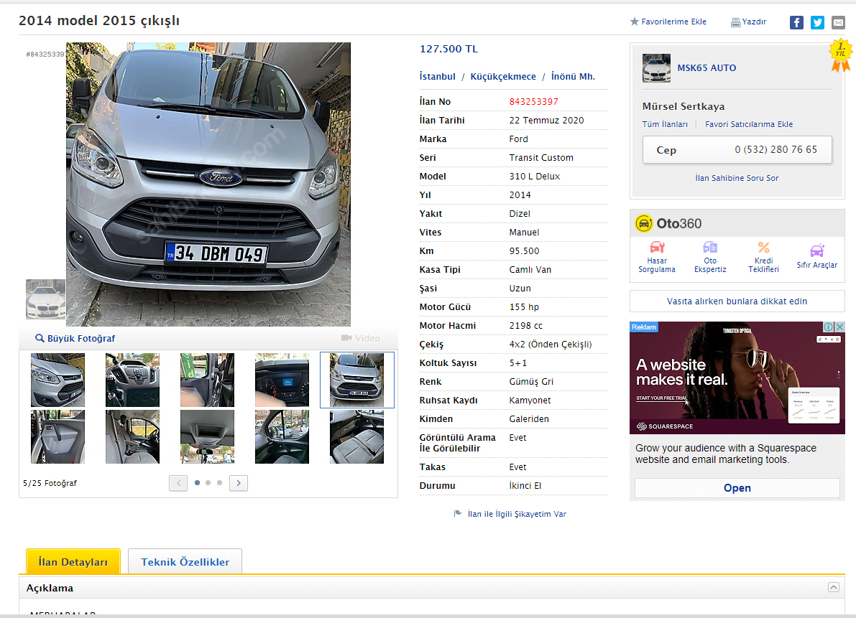The height and width of the screenshot is (618, 856).
Task: Click the '310 L Delux' model value
Action: 535,177
